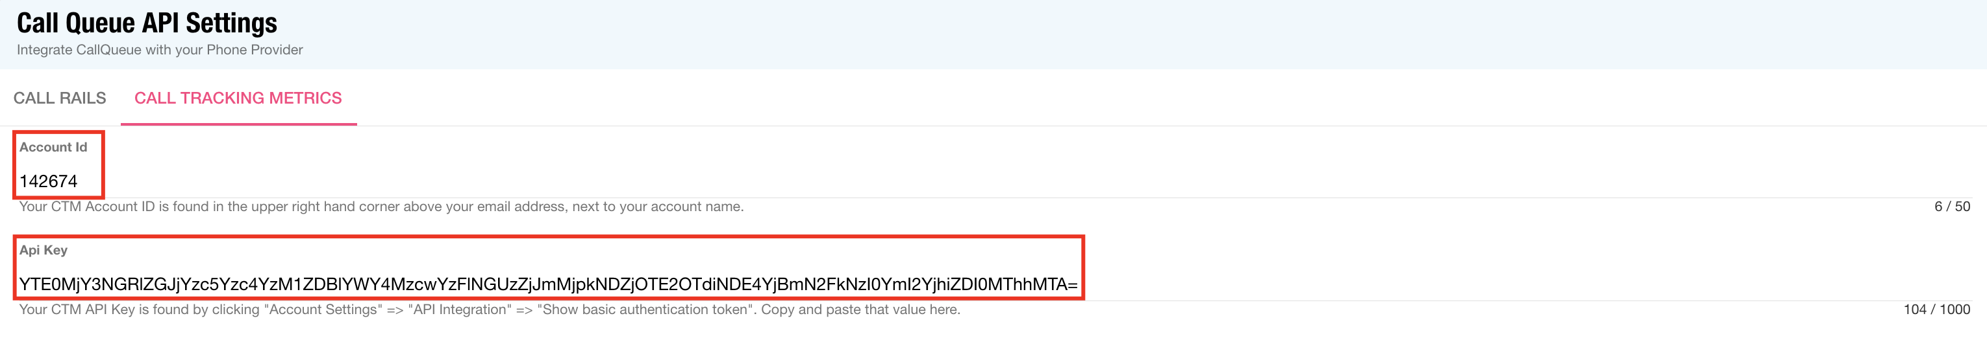Click the 6 / 50 character counter
Image resolution: width=1987 pixels, height=351 pixels.
[1951, 207]
